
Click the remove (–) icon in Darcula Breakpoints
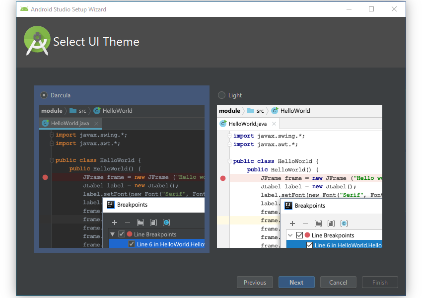click(x=128, y=223)
